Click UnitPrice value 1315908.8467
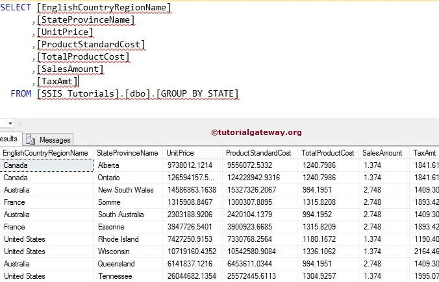 (190, 202)
